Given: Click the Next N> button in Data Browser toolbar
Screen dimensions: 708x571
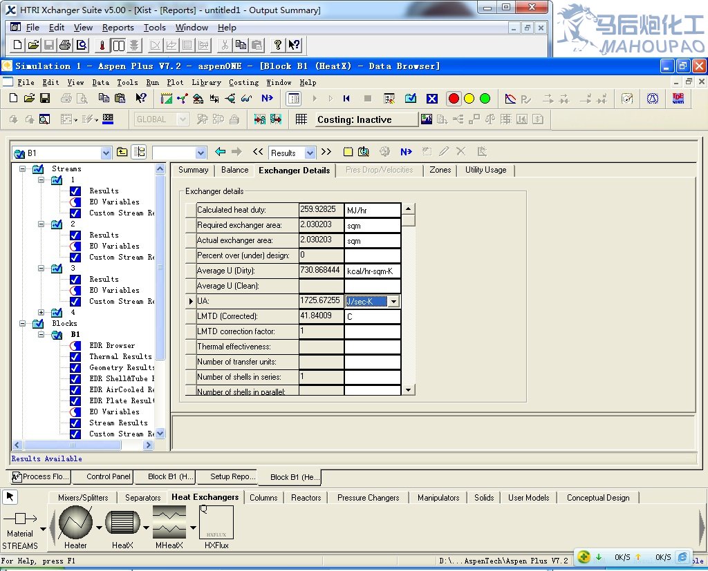Looking at the screenshot, I should pyautogui.click(x=406, y=152).
